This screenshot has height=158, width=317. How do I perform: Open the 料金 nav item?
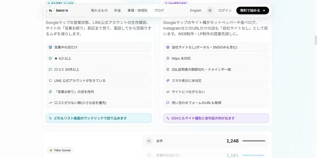[118, 10]
